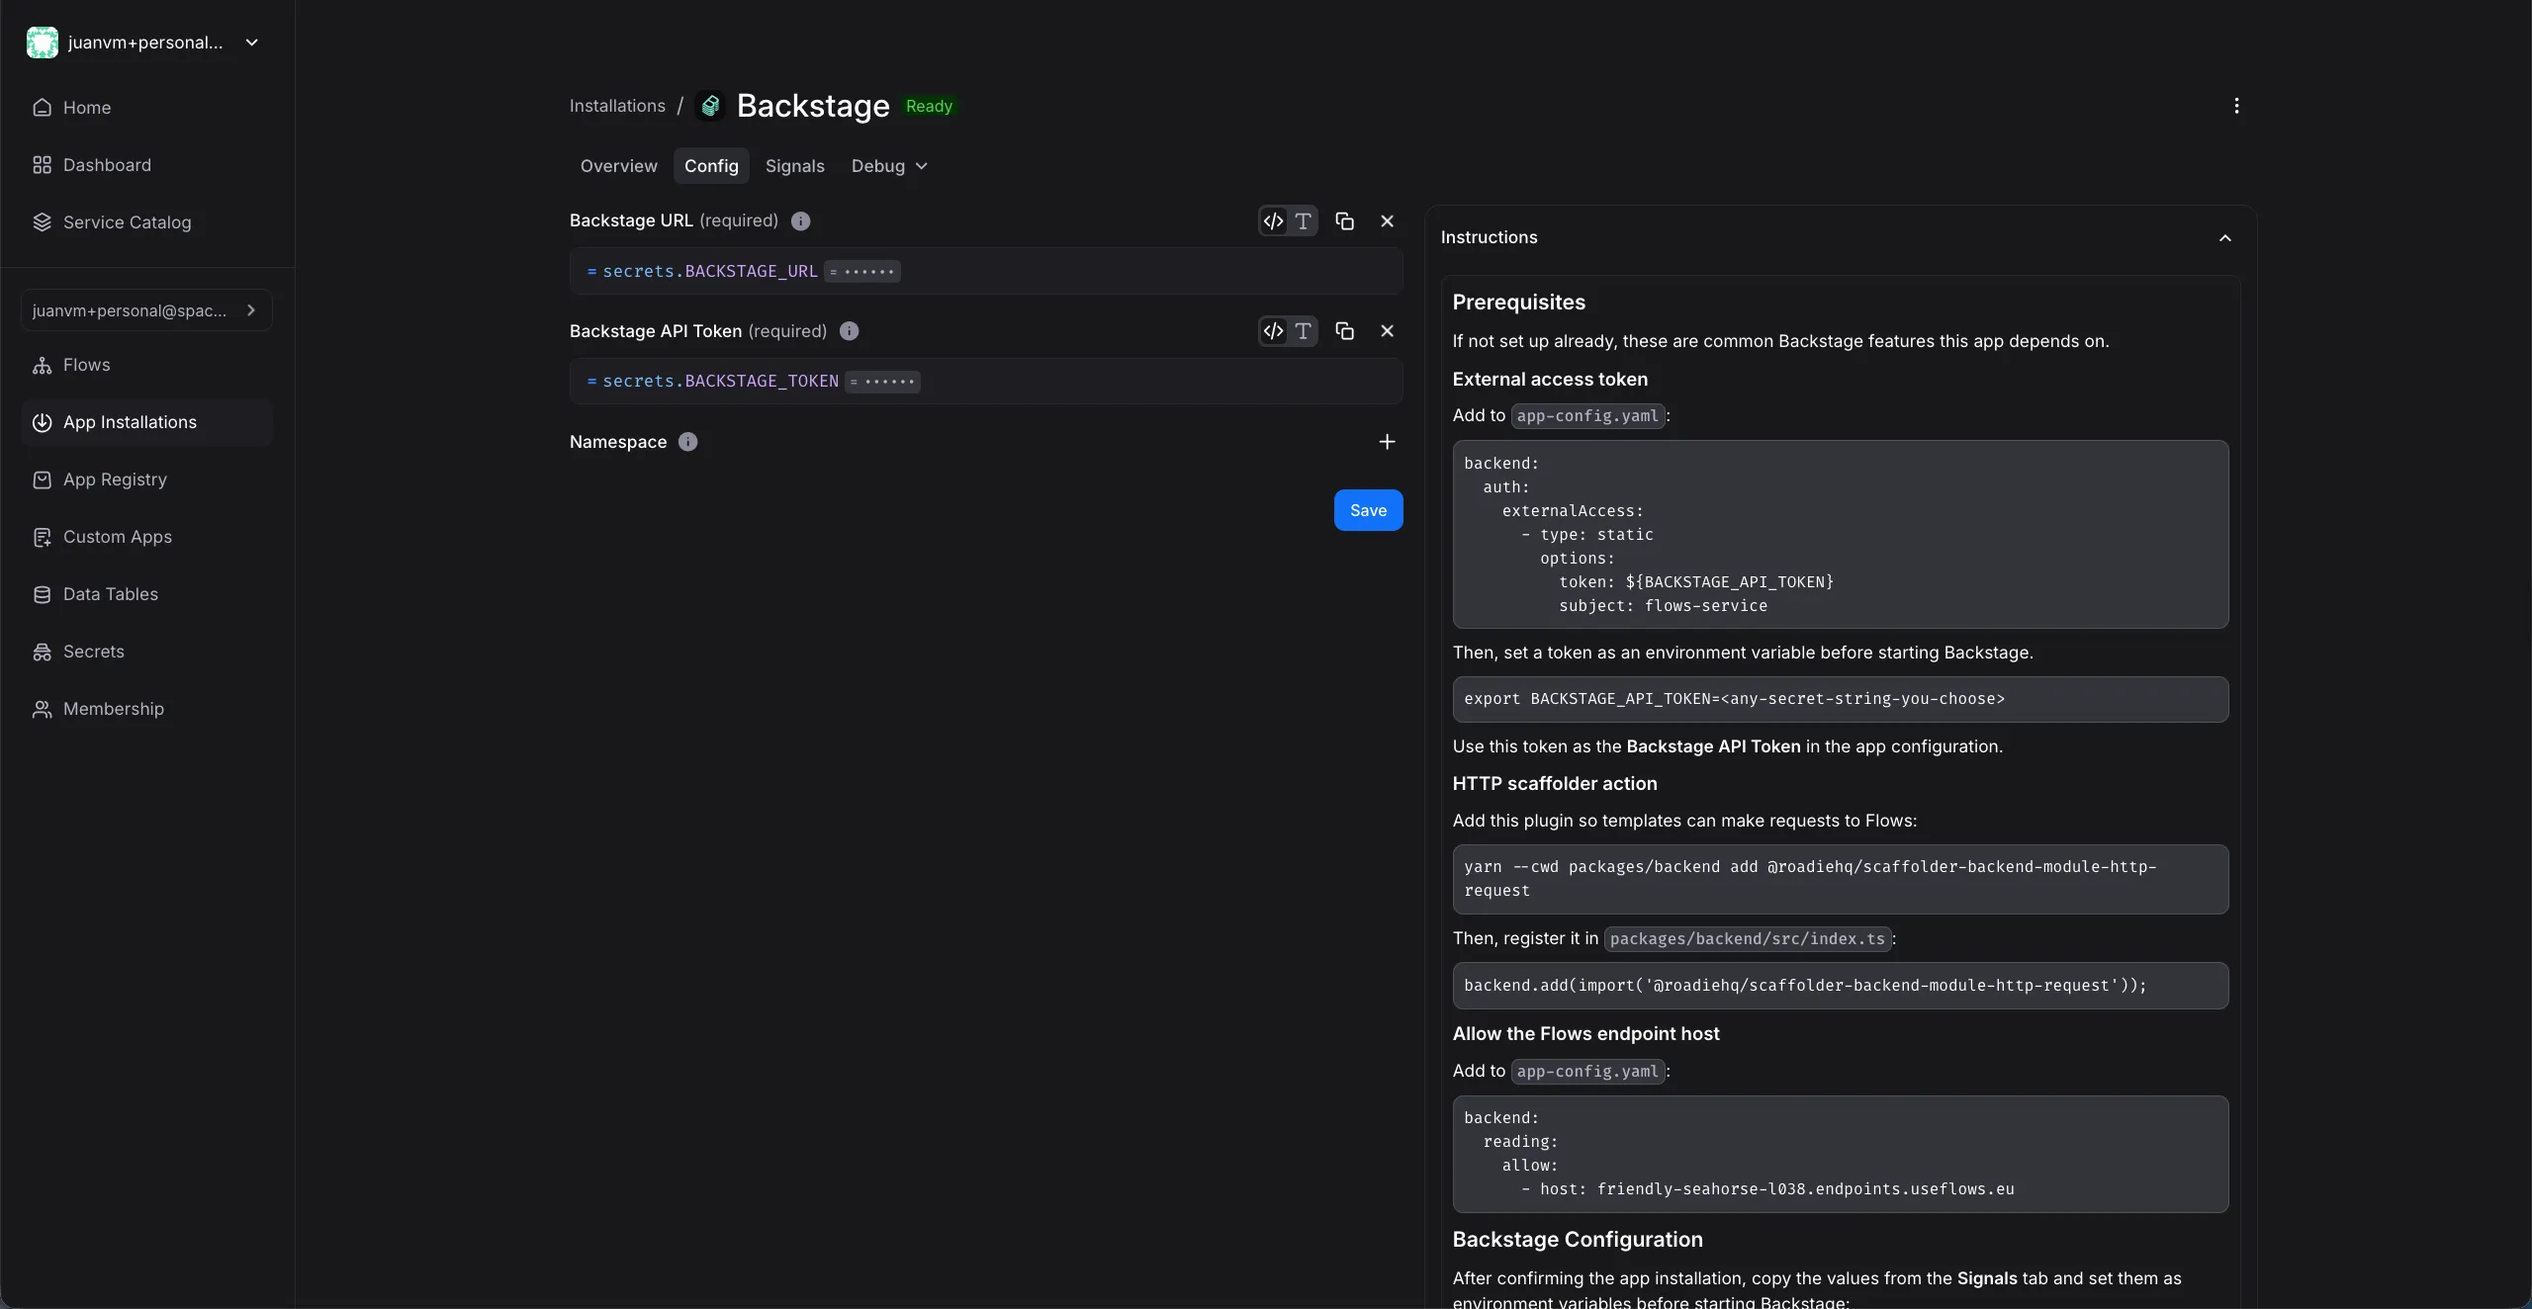Open the three-dot more options menu

pyautogui.click(x=2236, y=106)
